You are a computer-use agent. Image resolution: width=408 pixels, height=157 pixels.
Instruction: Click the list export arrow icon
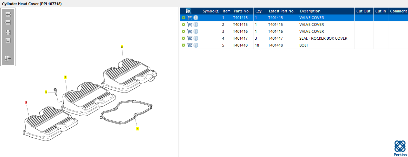coord(8,59)
